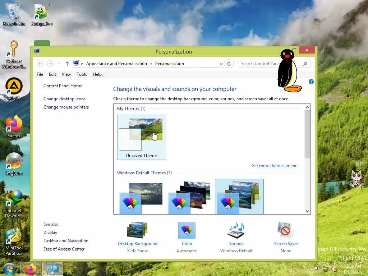Click Change mouse pointers link

66,107
